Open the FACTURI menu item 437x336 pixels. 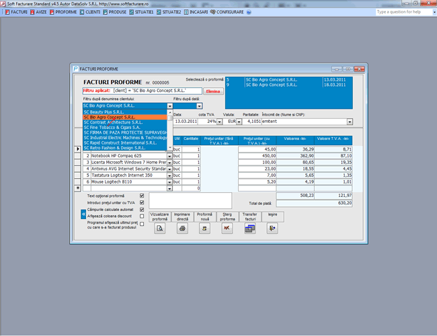click(16, 12)
